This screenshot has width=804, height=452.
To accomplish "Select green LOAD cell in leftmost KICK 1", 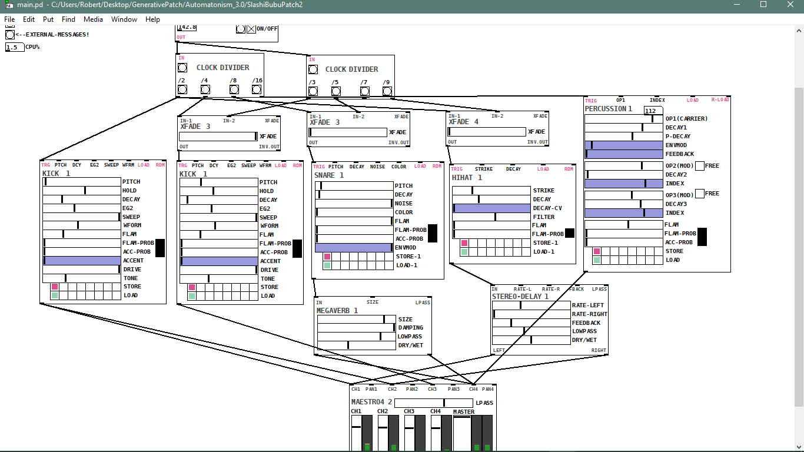I will 55,295.
